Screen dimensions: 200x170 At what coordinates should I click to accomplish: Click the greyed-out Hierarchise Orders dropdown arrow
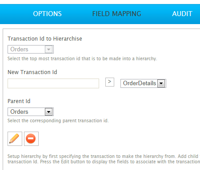[48, 50]
